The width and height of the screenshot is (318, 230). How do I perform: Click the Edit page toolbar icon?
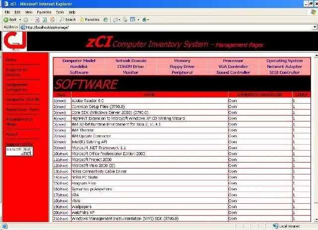pyautogui.click(x=133, y=20)
